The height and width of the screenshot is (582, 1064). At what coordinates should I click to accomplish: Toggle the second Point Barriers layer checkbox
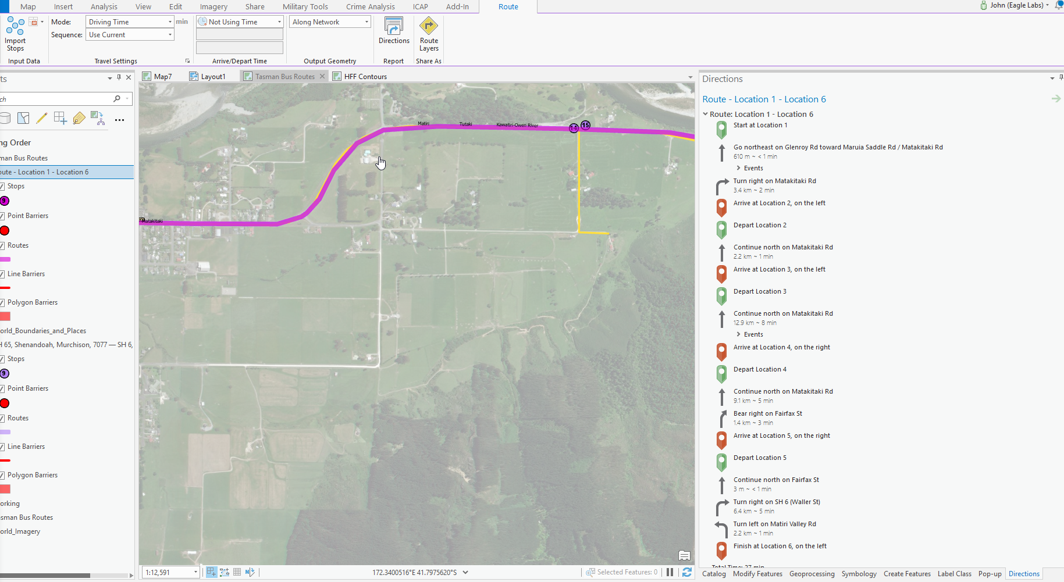2,389
